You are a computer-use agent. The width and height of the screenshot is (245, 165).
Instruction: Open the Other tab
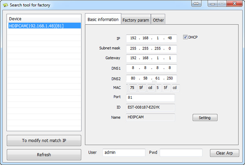pos(158,20)
